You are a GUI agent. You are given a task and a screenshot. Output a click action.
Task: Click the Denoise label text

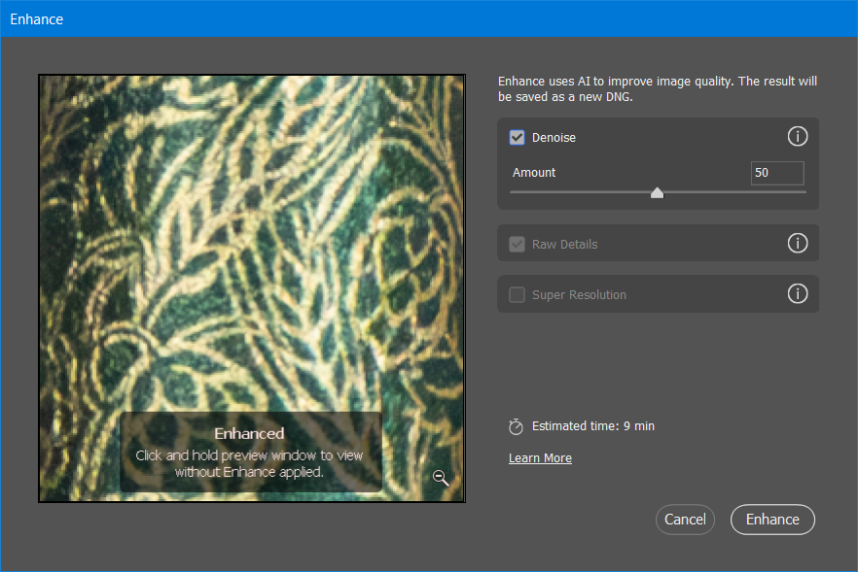[554, 138]
